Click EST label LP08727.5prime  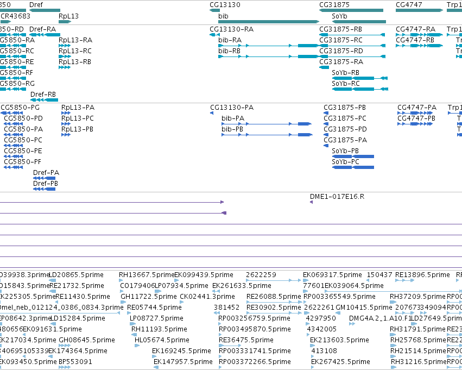point(156,318)
